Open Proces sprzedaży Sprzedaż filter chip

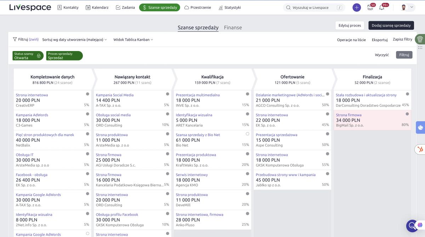pos(64,56)
